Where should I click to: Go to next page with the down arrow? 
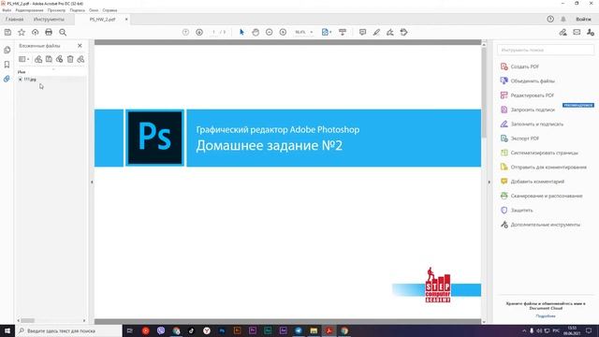(199, 32)
